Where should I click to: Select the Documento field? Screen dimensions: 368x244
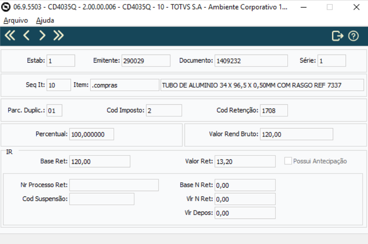251,61
